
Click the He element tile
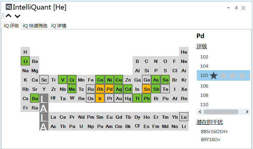click(x=184, y=52)
